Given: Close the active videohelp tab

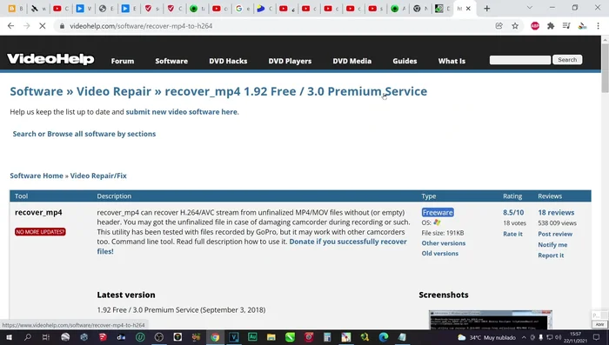Looking at the screenshot, I should pyautogui.click(x=468, y=9).
